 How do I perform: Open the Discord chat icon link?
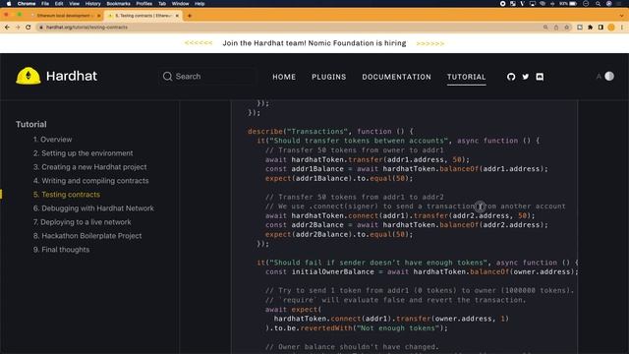pyautogui.click(x=540, y=77)
